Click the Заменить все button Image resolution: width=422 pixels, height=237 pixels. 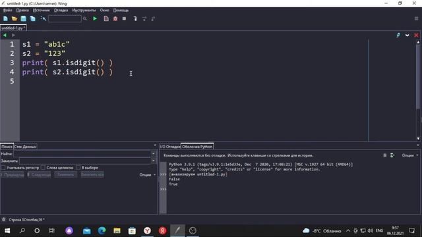point(92,174)
